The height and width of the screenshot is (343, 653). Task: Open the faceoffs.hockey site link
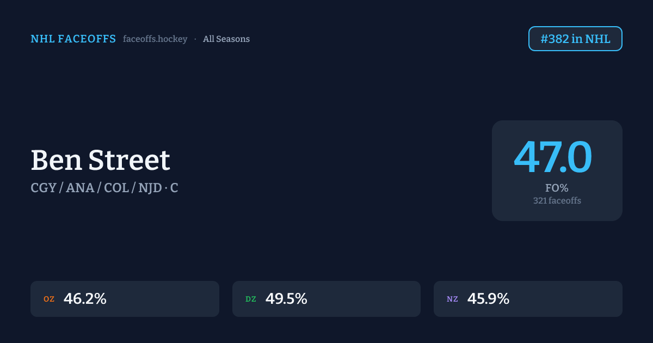click(155, 39)
